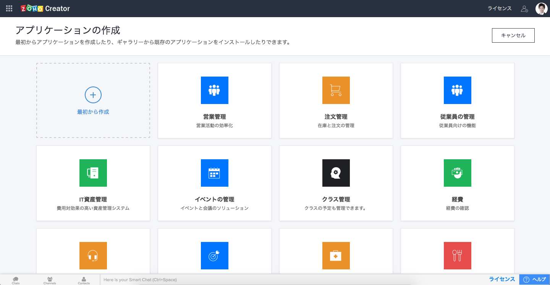Open user management icon in header
Viewport: 550px width, 285px height.
point(524,8)
